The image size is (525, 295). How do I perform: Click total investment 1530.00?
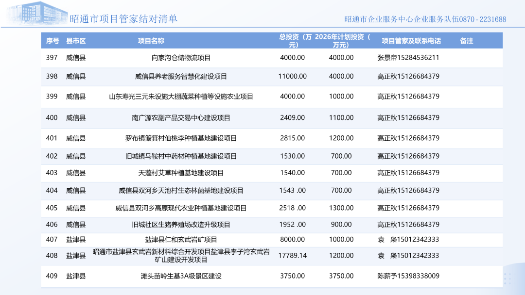[292, 156]
